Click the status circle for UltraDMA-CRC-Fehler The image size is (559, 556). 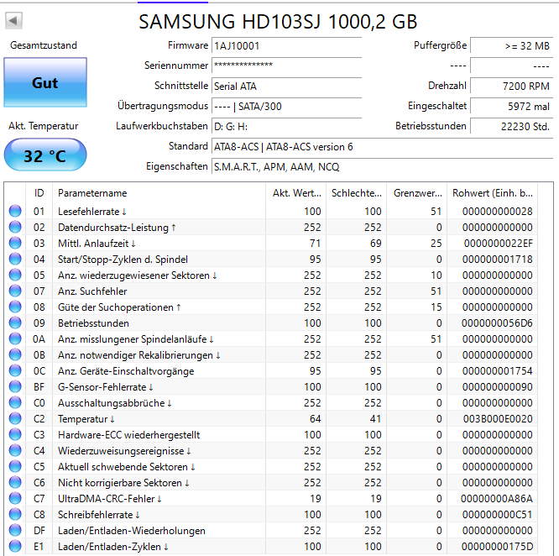(x=15, y=499)
